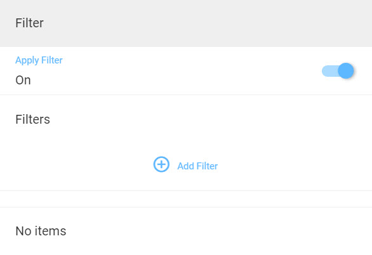
Task: Click the Add Filter link text
Action: (x=197, y=166)
